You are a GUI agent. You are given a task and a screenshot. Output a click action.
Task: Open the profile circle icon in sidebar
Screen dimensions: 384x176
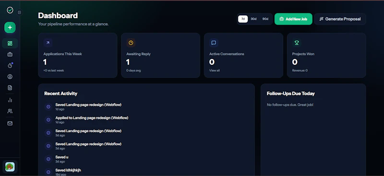click(10, 76)
